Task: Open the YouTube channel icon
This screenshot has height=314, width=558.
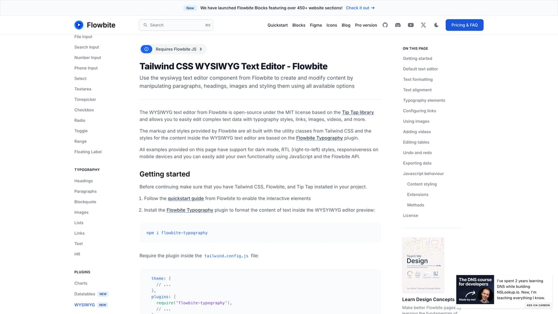Action: (411, 25)
